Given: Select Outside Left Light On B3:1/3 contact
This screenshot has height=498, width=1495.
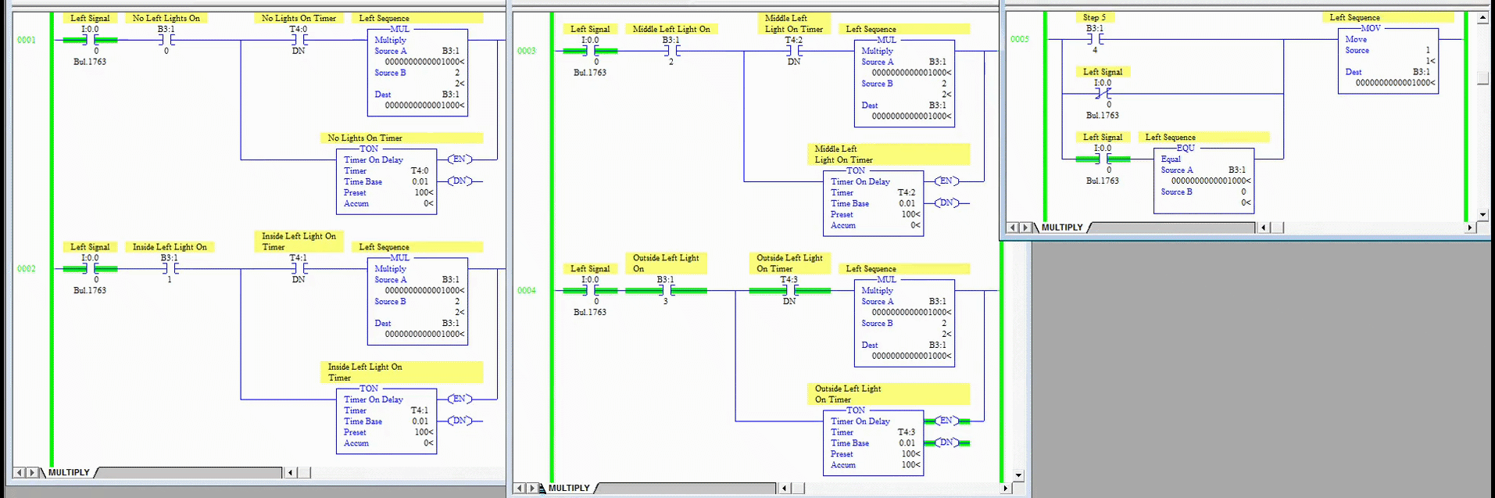Looking at the screenshot, I should 666,290.
